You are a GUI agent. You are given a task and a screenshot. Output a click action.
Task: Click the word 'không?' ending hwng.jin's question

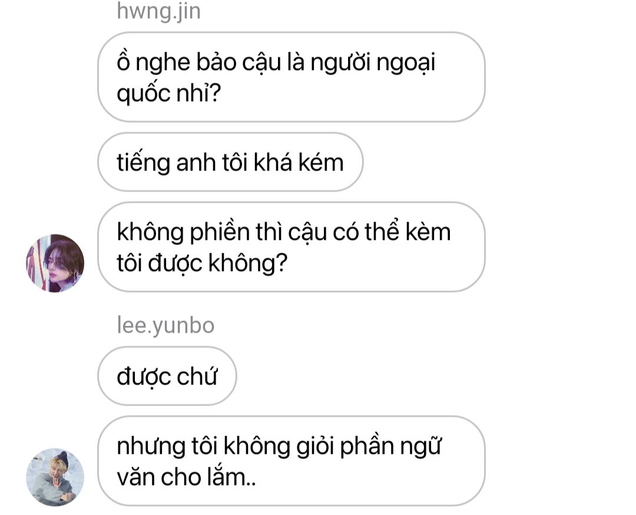(x=247, y=264)
